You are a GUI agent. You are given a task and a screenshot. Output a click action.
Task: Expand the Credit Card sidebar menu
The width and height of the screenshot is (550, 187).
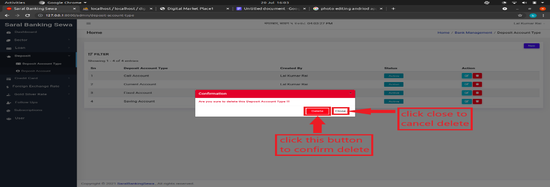coord(38,78)
